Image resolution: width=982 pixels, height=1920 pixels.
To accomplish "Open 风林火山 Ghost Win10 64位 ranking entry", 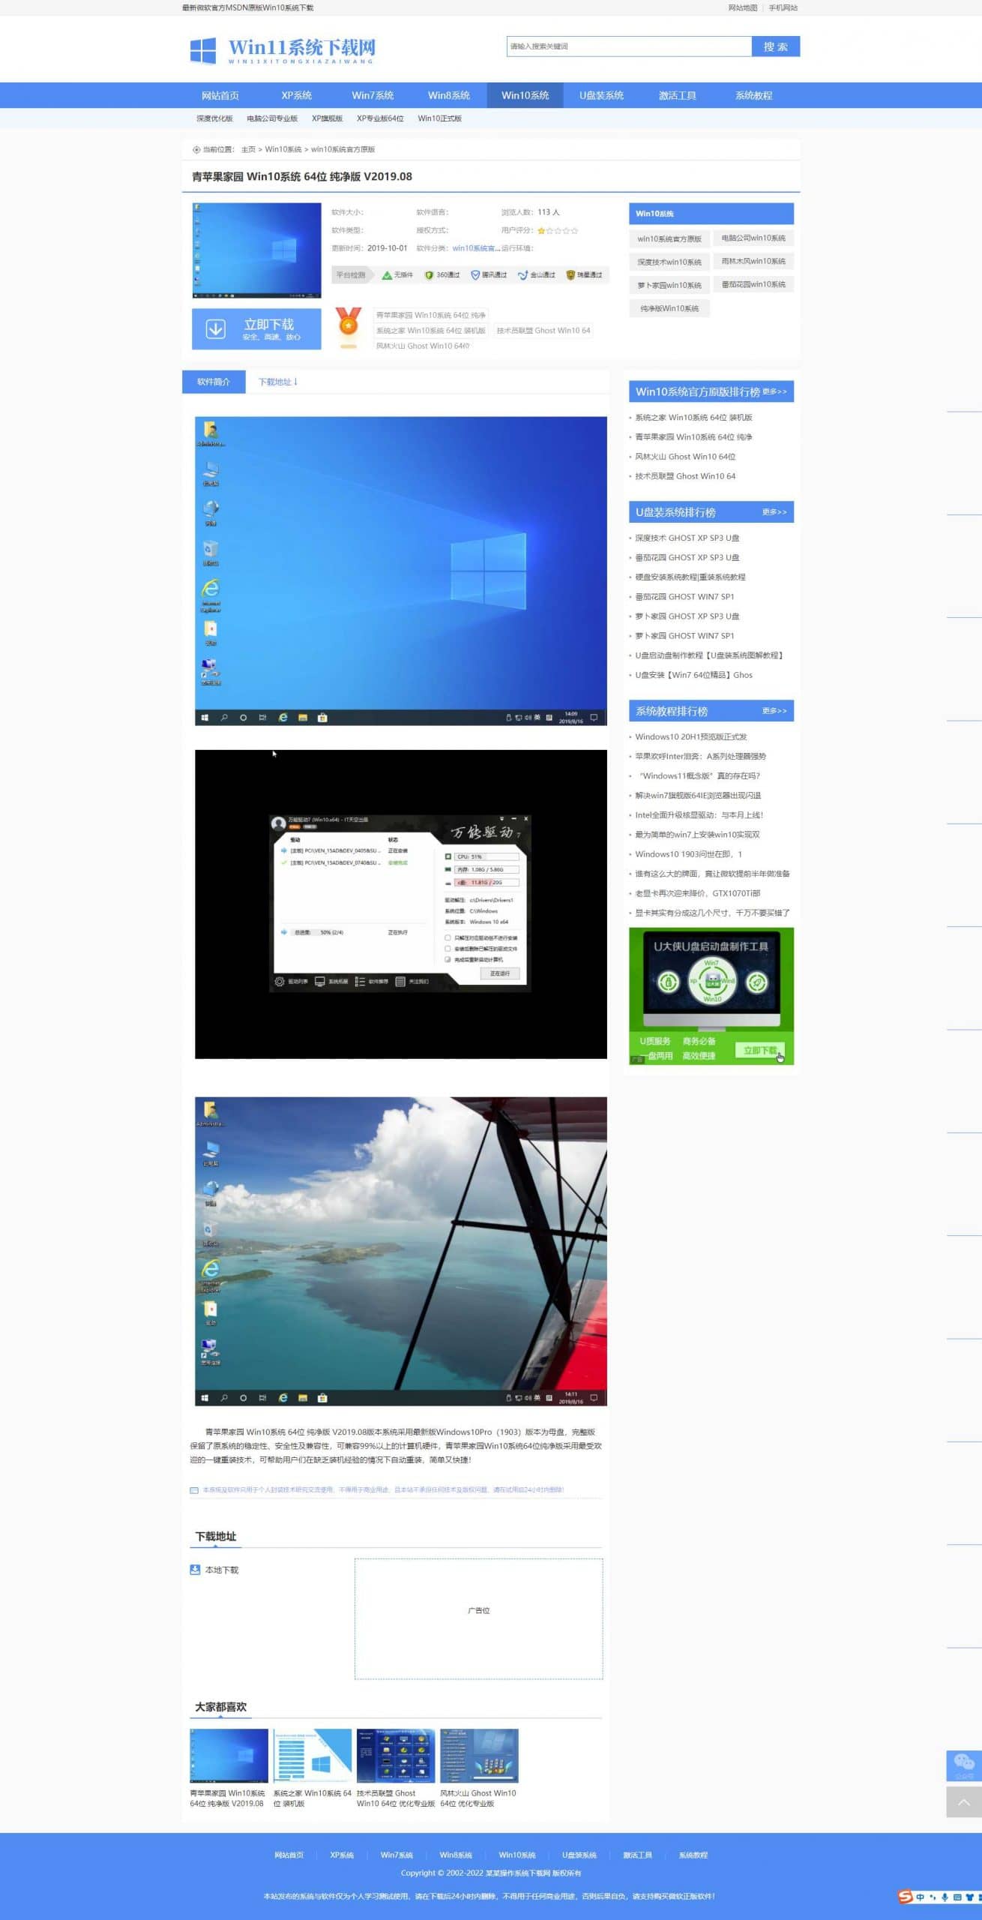I will (x=685, y=457).
